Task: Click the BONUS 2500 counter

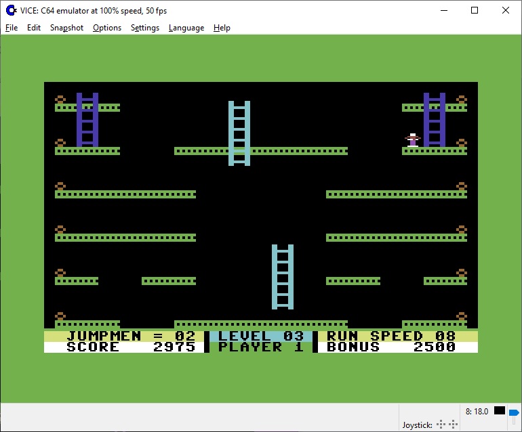Action: click(391, 347)
